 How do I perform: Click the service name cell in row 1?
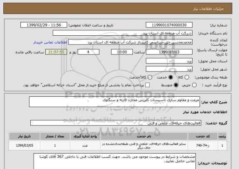tap(144, 145)
